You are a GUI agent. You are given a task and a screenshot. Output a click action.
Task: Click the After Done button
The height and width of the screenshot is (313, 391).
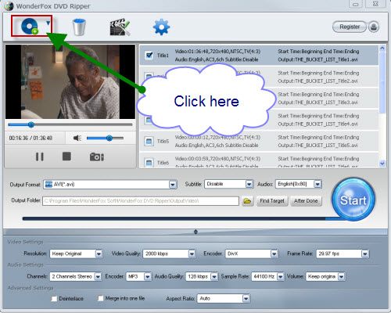point(306,201)
